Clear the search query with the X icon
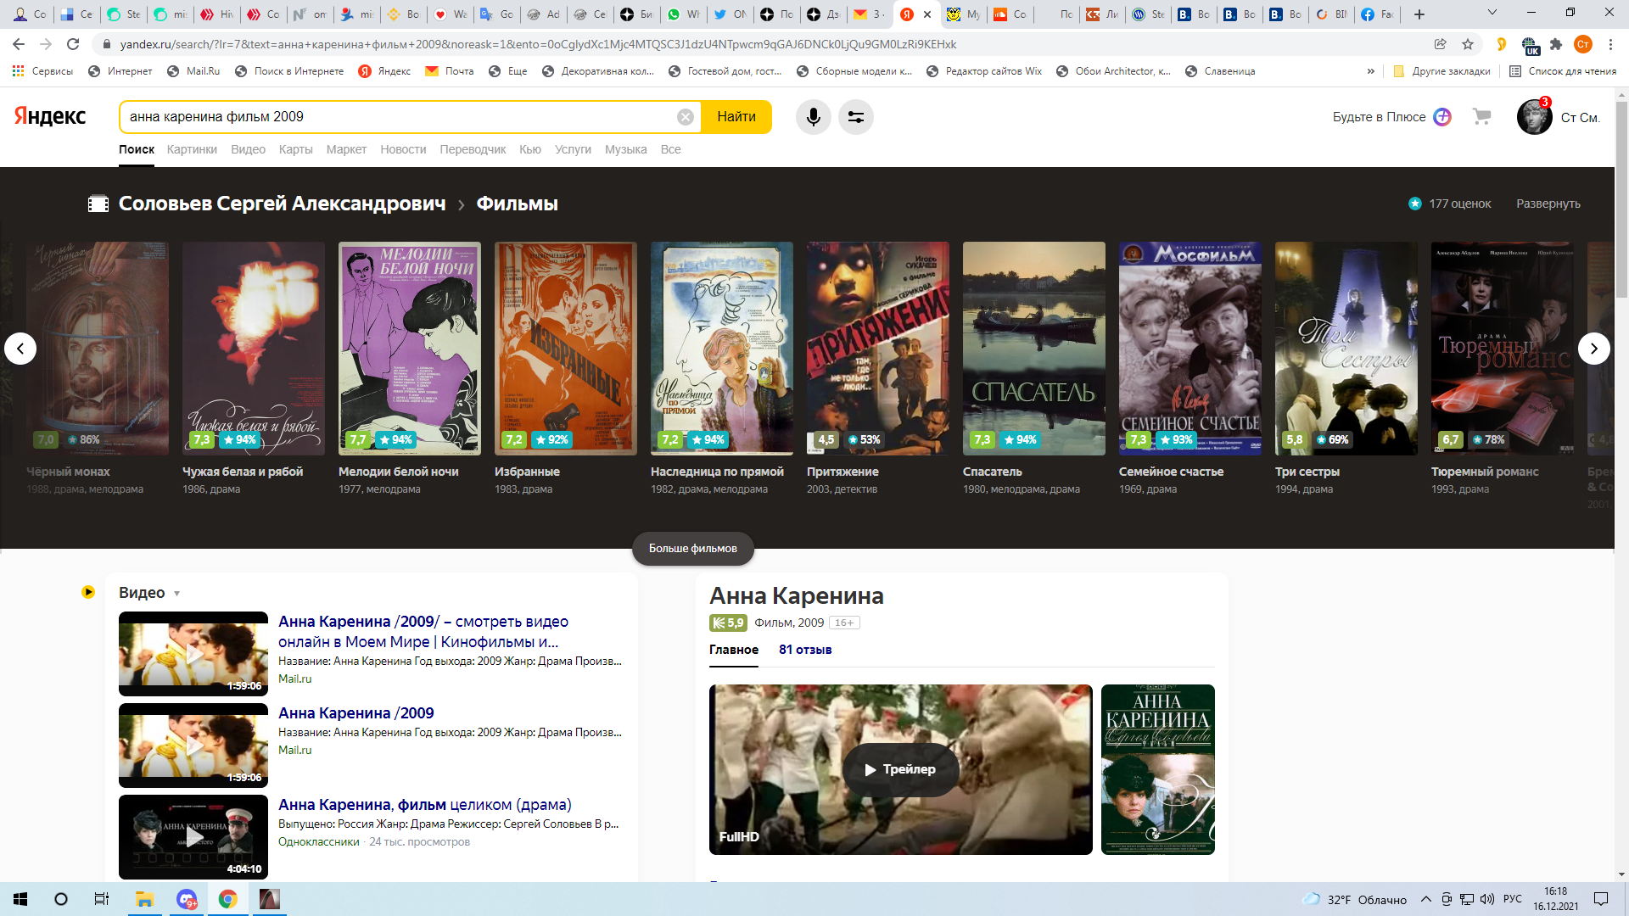Screen dimensions: 1629x916 pyautogui.click(x=686, y=117)
